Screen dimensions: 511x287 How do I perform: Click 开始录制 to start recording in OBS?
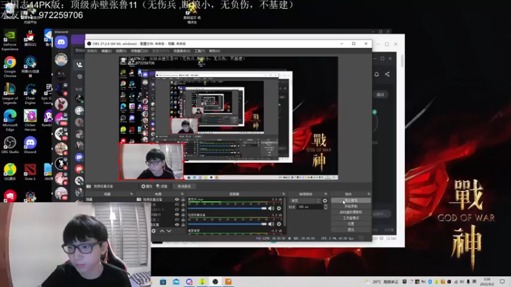(351, 206)
